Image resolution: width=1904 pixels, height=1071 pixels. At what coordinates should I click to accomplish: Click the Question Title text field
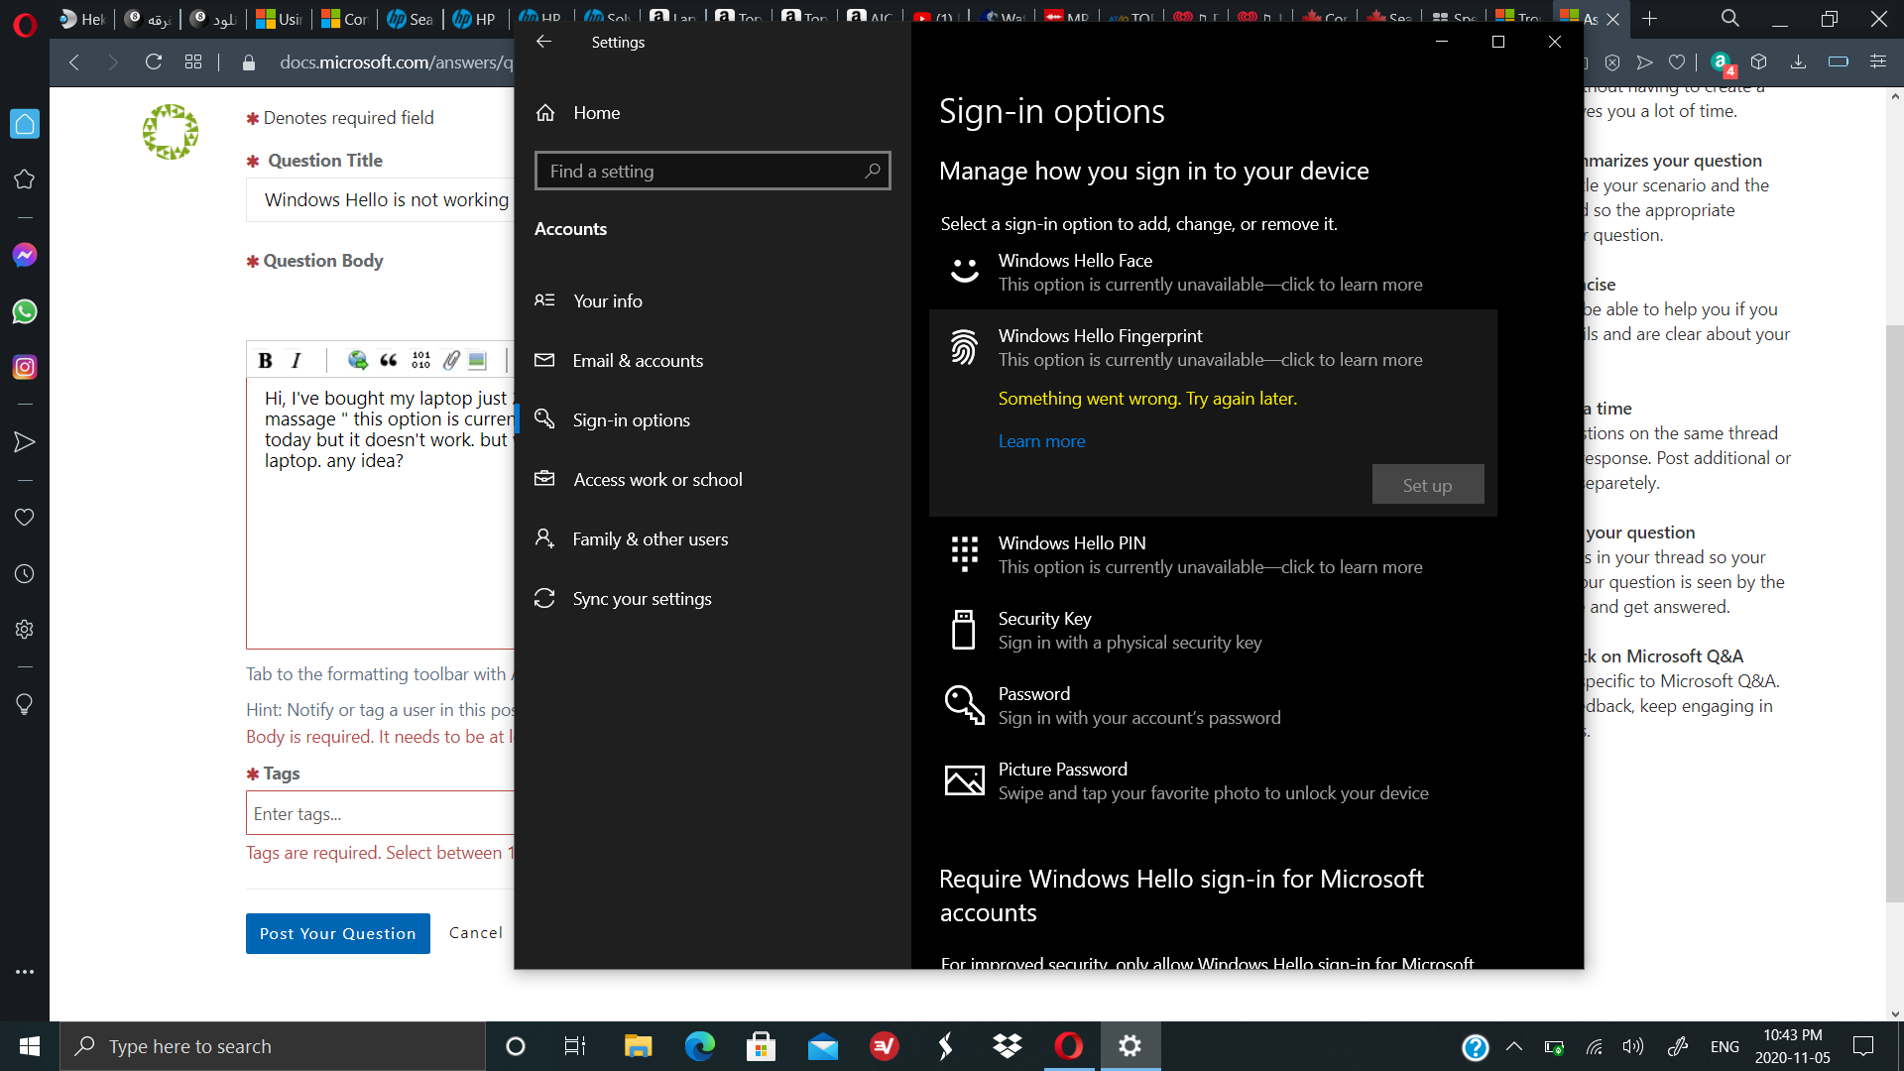click(x=381, y=200)
